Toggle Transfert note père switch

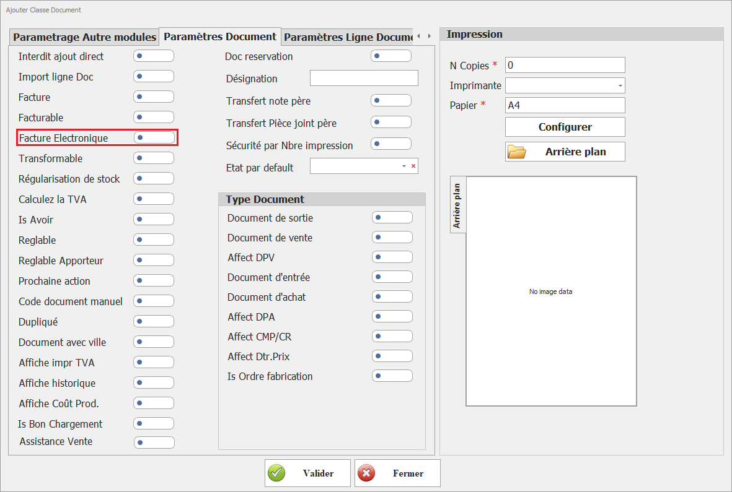click(x=391, y=101)
